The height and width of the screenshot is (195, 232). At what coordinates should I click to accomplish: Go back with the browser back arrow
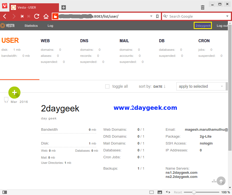coord(5,16)
